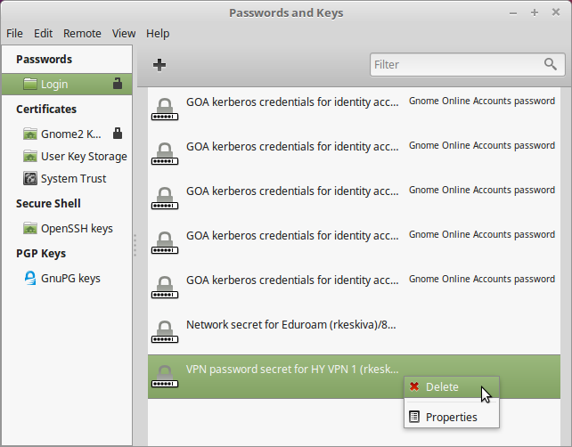This screenshot has height=447, width=572.
Task: Open the Remote menu
Action: 82,34
